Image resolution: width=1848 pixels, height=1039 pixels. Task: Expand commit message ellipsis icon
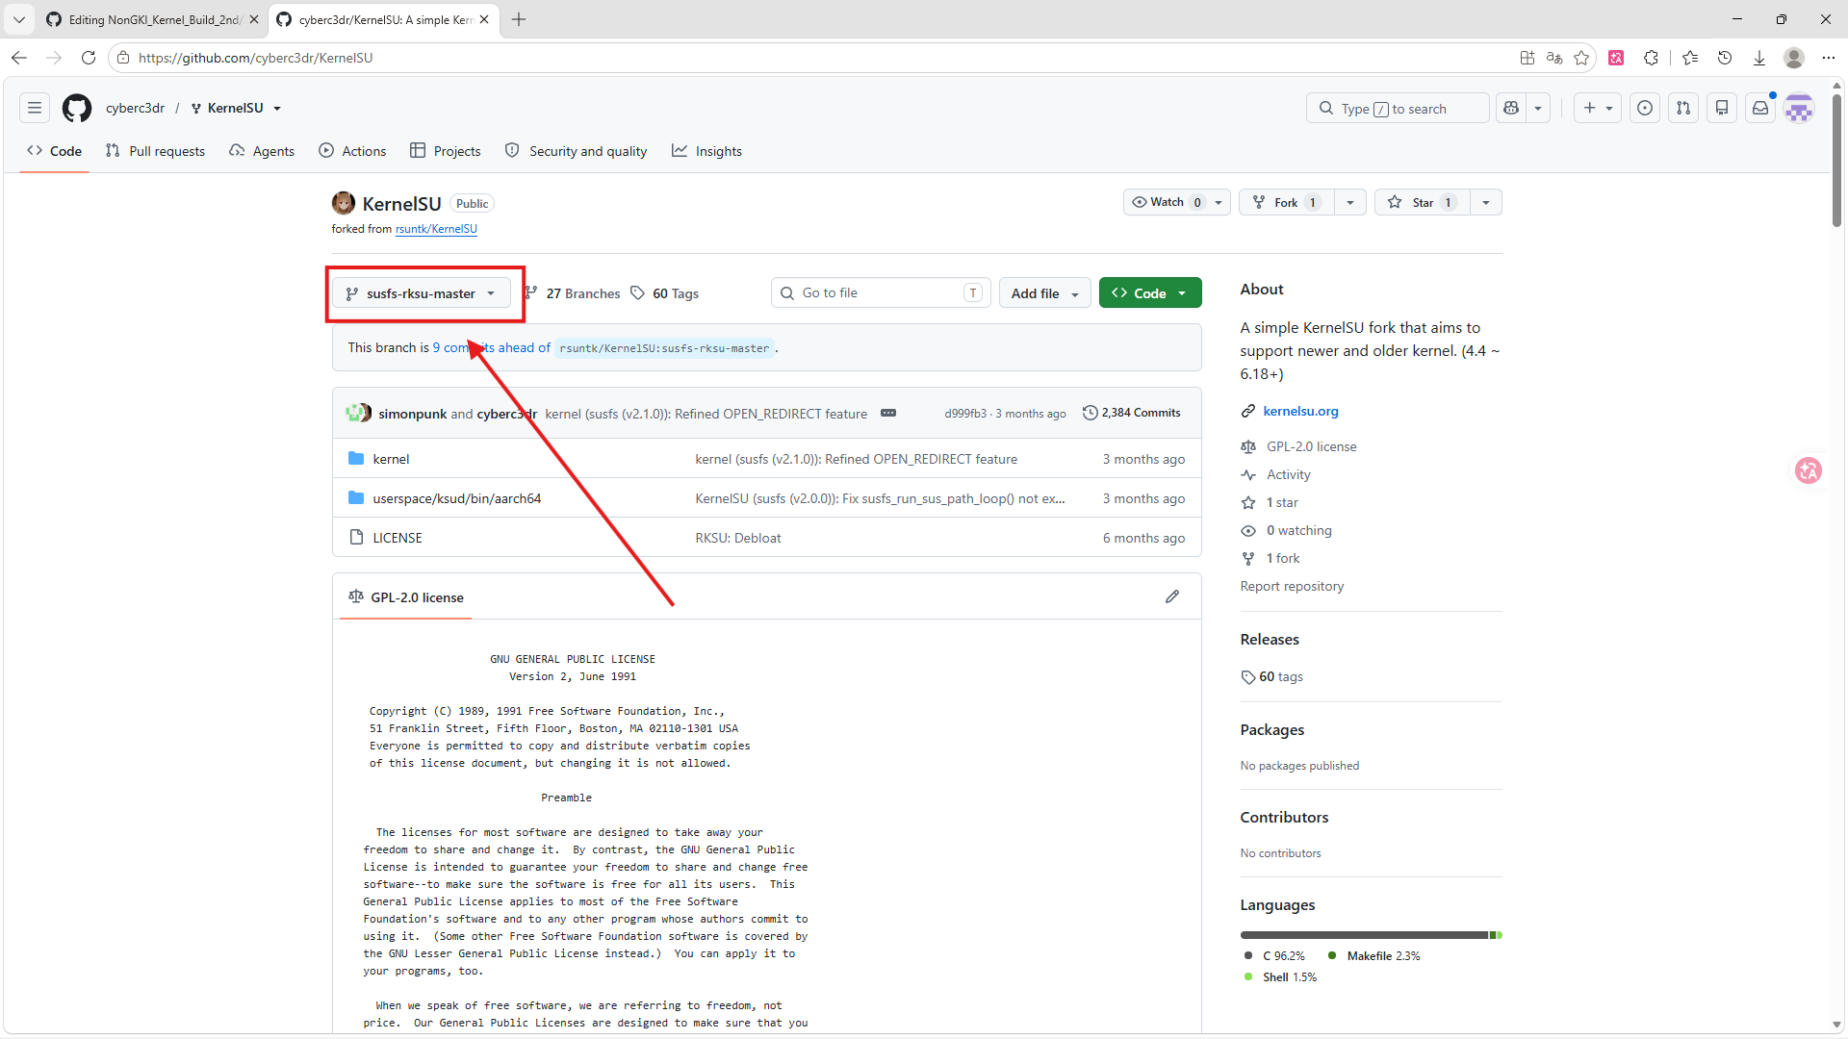coord(888,414)
